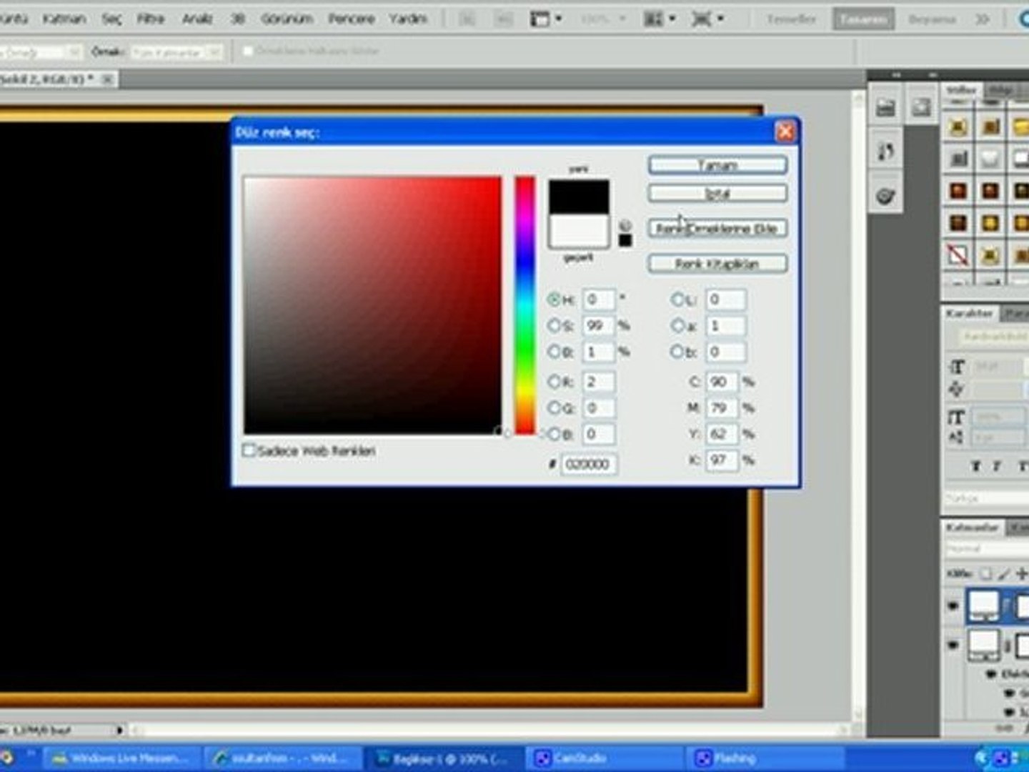Click the rainbow hue slider strip
This screenshot has width=1029, height=772.
pyautogui.click(x=525, y=304)
